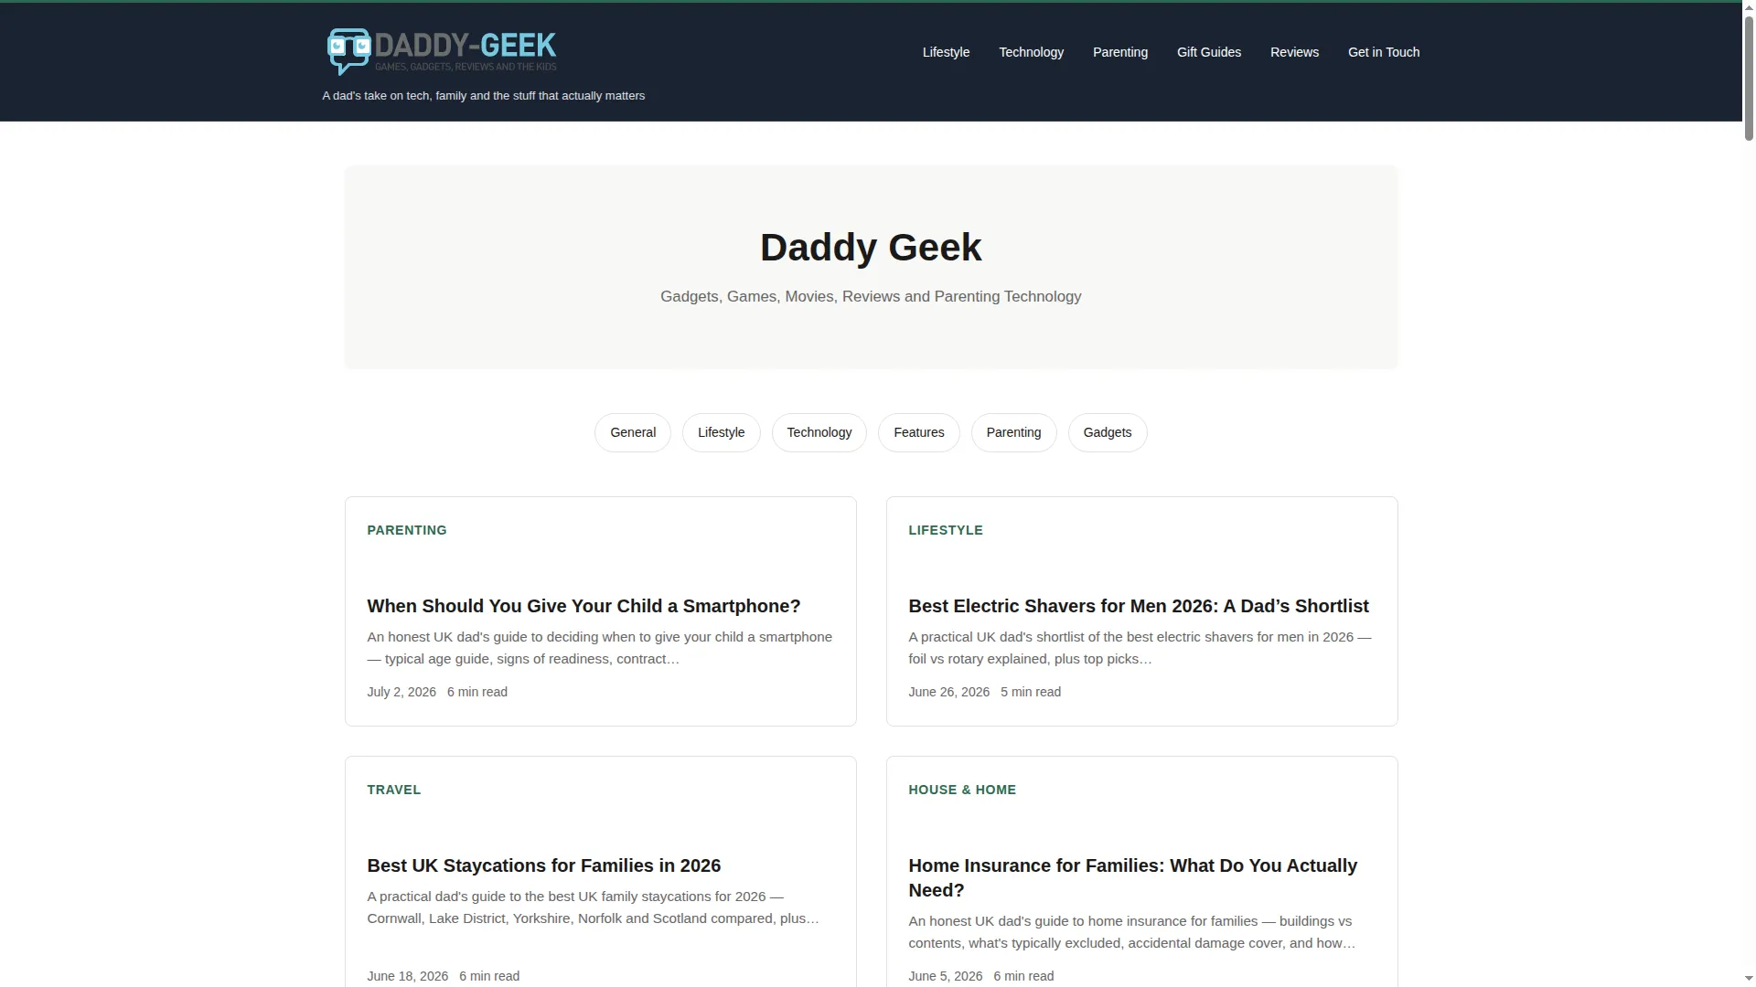This screenshot has height=987, width=1756.
Task: Click the page vertical scrollbar thumb
Action: pyautogui.click(x=1749, y=78)
